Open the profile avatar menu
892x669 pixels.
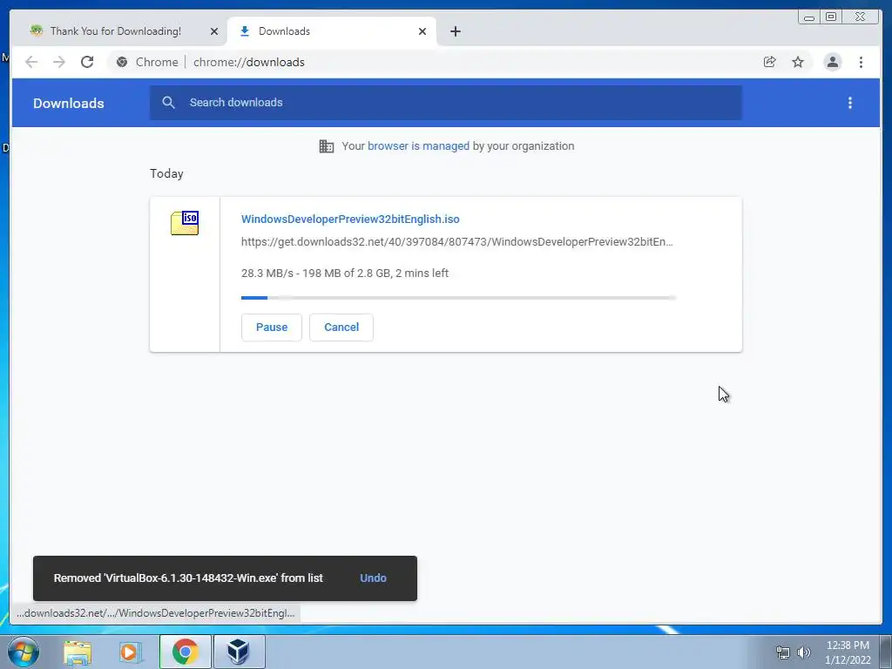(x=832, y=62)
